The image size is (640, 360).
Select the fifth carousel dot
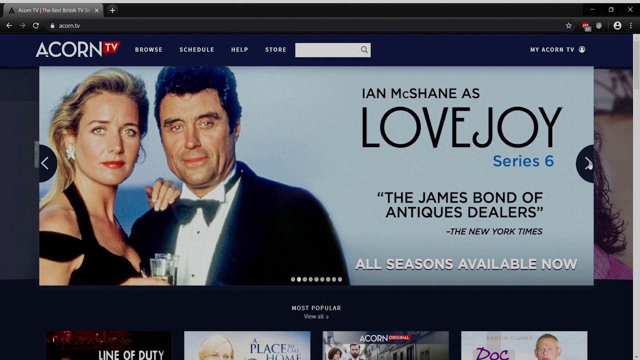316,279
